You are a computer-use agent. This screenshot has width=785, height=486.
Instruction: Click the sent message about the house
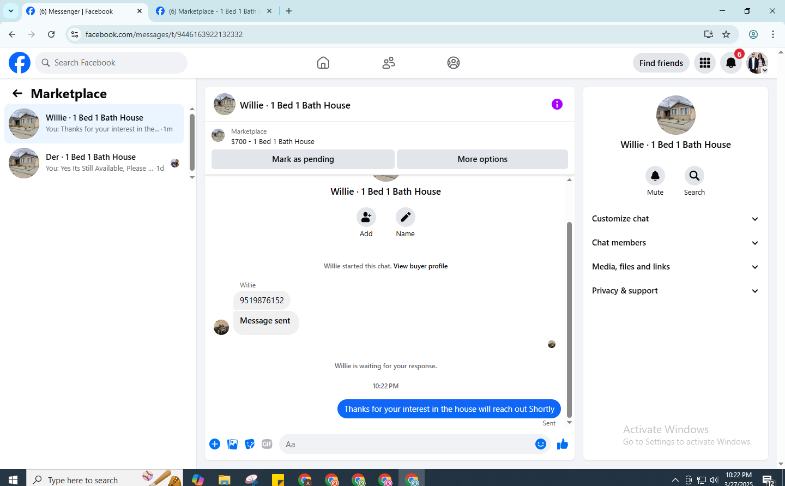pos(449,409)
